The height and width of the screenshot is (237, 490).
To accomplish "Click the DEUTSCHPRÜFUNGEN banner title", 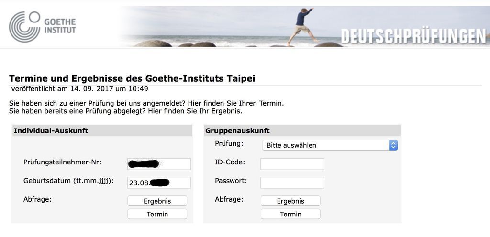I will [x=414, y=36].
